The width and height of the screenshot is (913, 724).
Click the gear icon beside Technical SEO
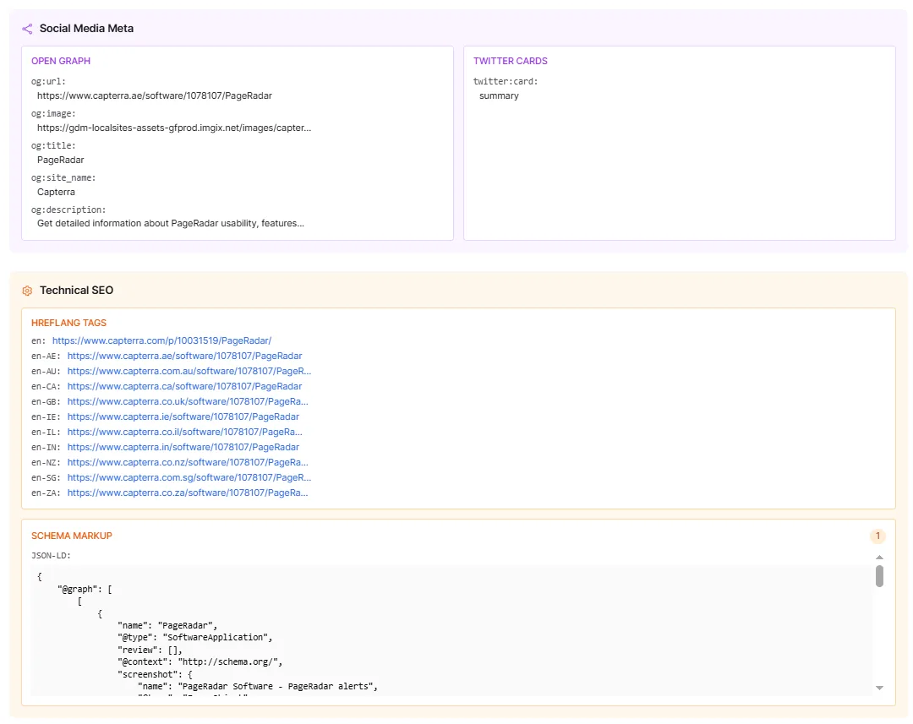click(x=27, y=291)
